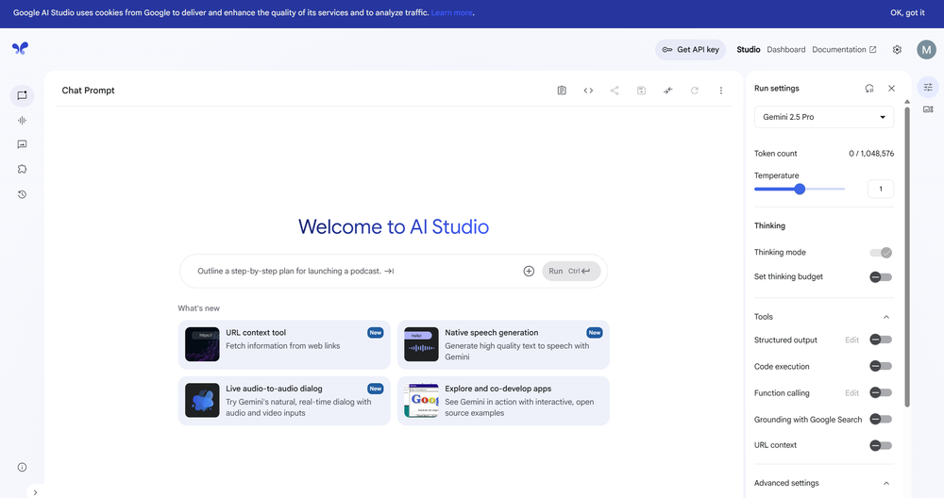
Task: Open the Generate media sidebar icon
Action: click(23, 144)
